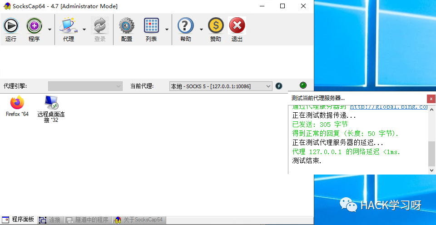
Task: Click the '正在测试代理服务器的延迟...' log line
Action: tap(337, 143)
